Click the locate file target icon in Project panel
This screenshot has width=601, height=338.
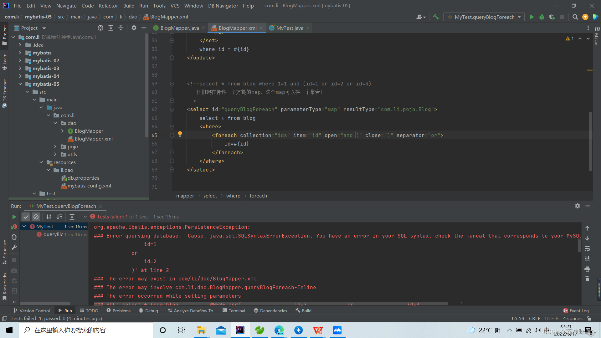(x=100, y=28)
